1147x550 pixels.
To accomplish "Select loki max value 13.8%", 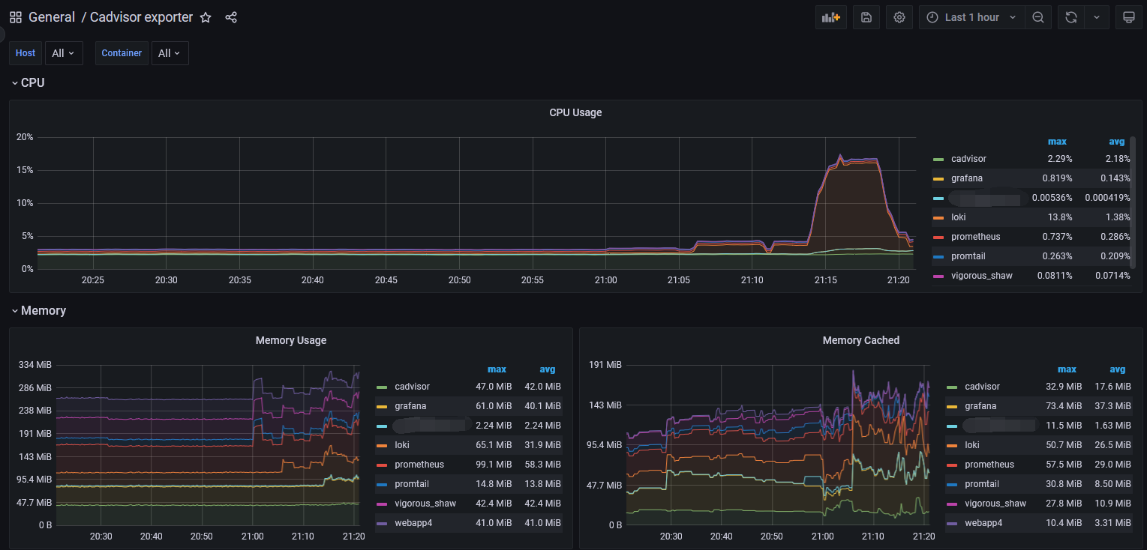I will (1060, 217).
